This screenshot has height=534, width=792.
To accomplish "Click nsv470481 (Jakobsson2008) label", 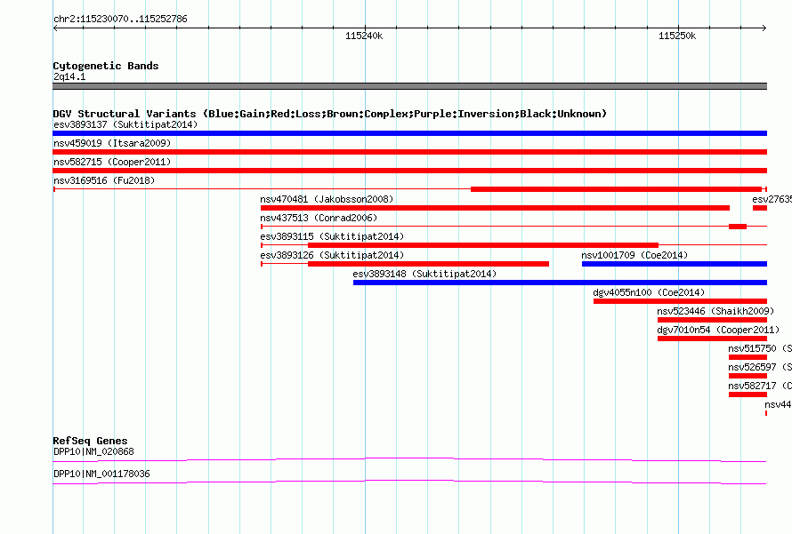I will pyautogui.click(x=327, y=199).
